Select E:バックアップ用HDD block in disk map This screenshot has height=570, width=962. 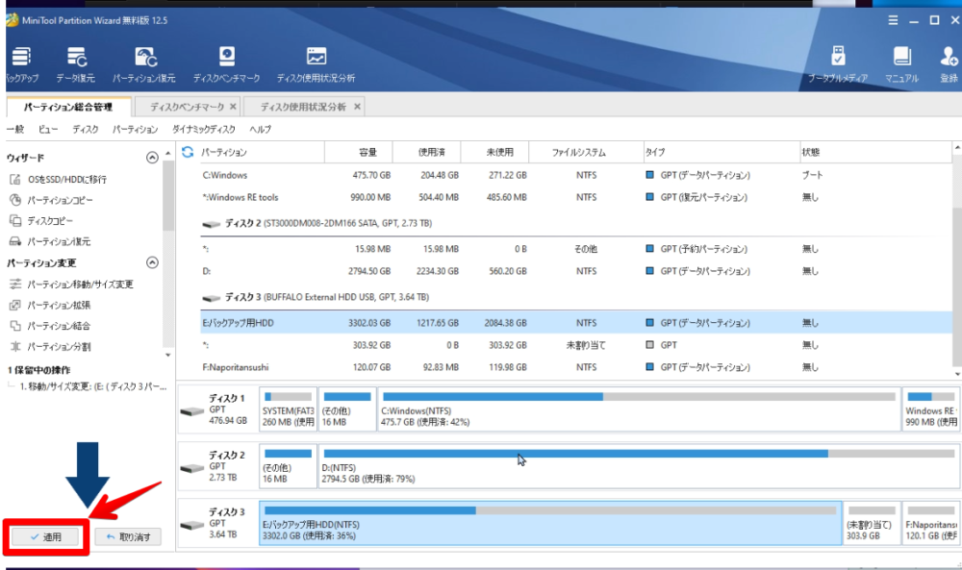coord(550,523)
